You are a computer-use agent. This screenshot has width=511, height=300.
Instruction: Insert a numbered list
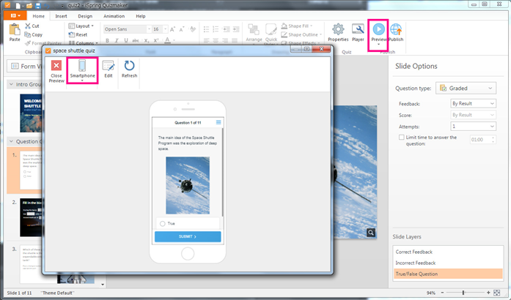(216, 29)
